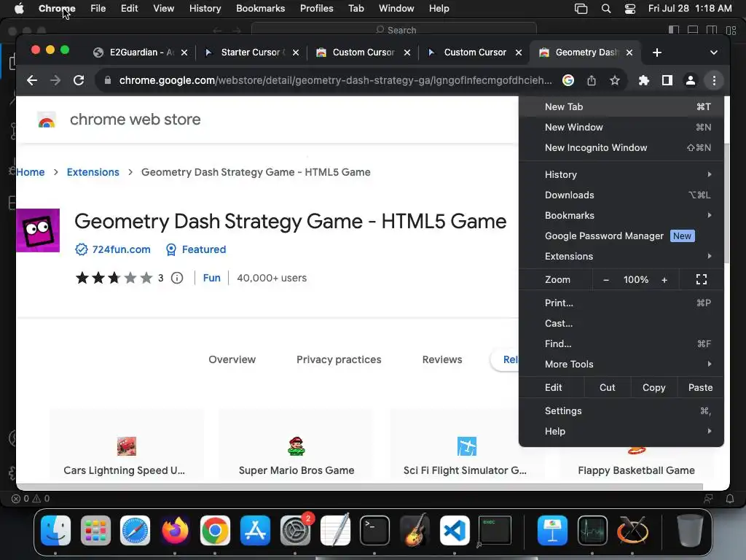Enter full screen from the Zoom row
The width and height of the screenshot is (746, 560).
tap(702, 279)
